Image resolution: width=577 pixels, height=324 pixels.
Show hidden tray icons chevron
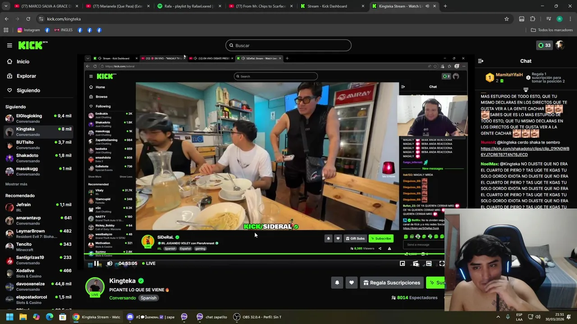[498, 317]
